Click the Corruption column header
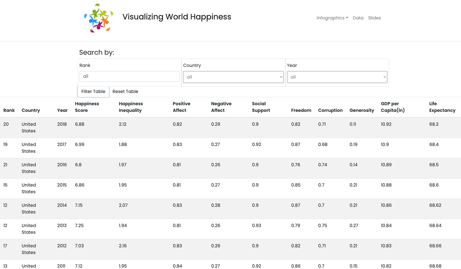The image size is (461, 269). 330,110
